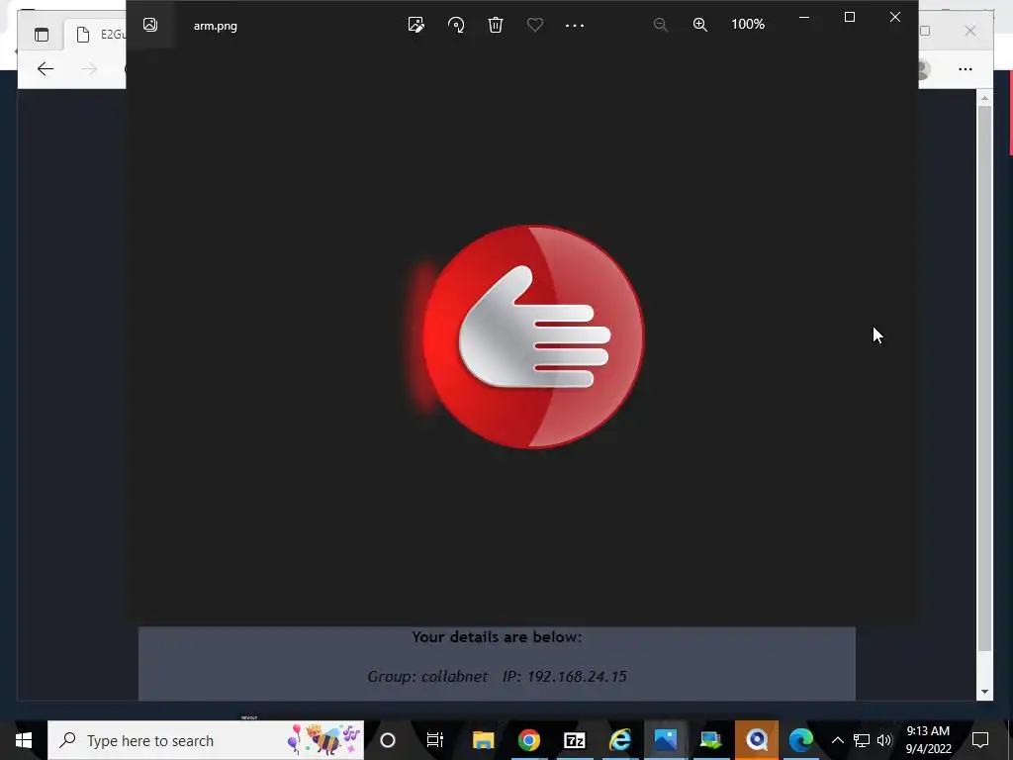
Task: Minimize the Photos window
Action: pos(804,18)
